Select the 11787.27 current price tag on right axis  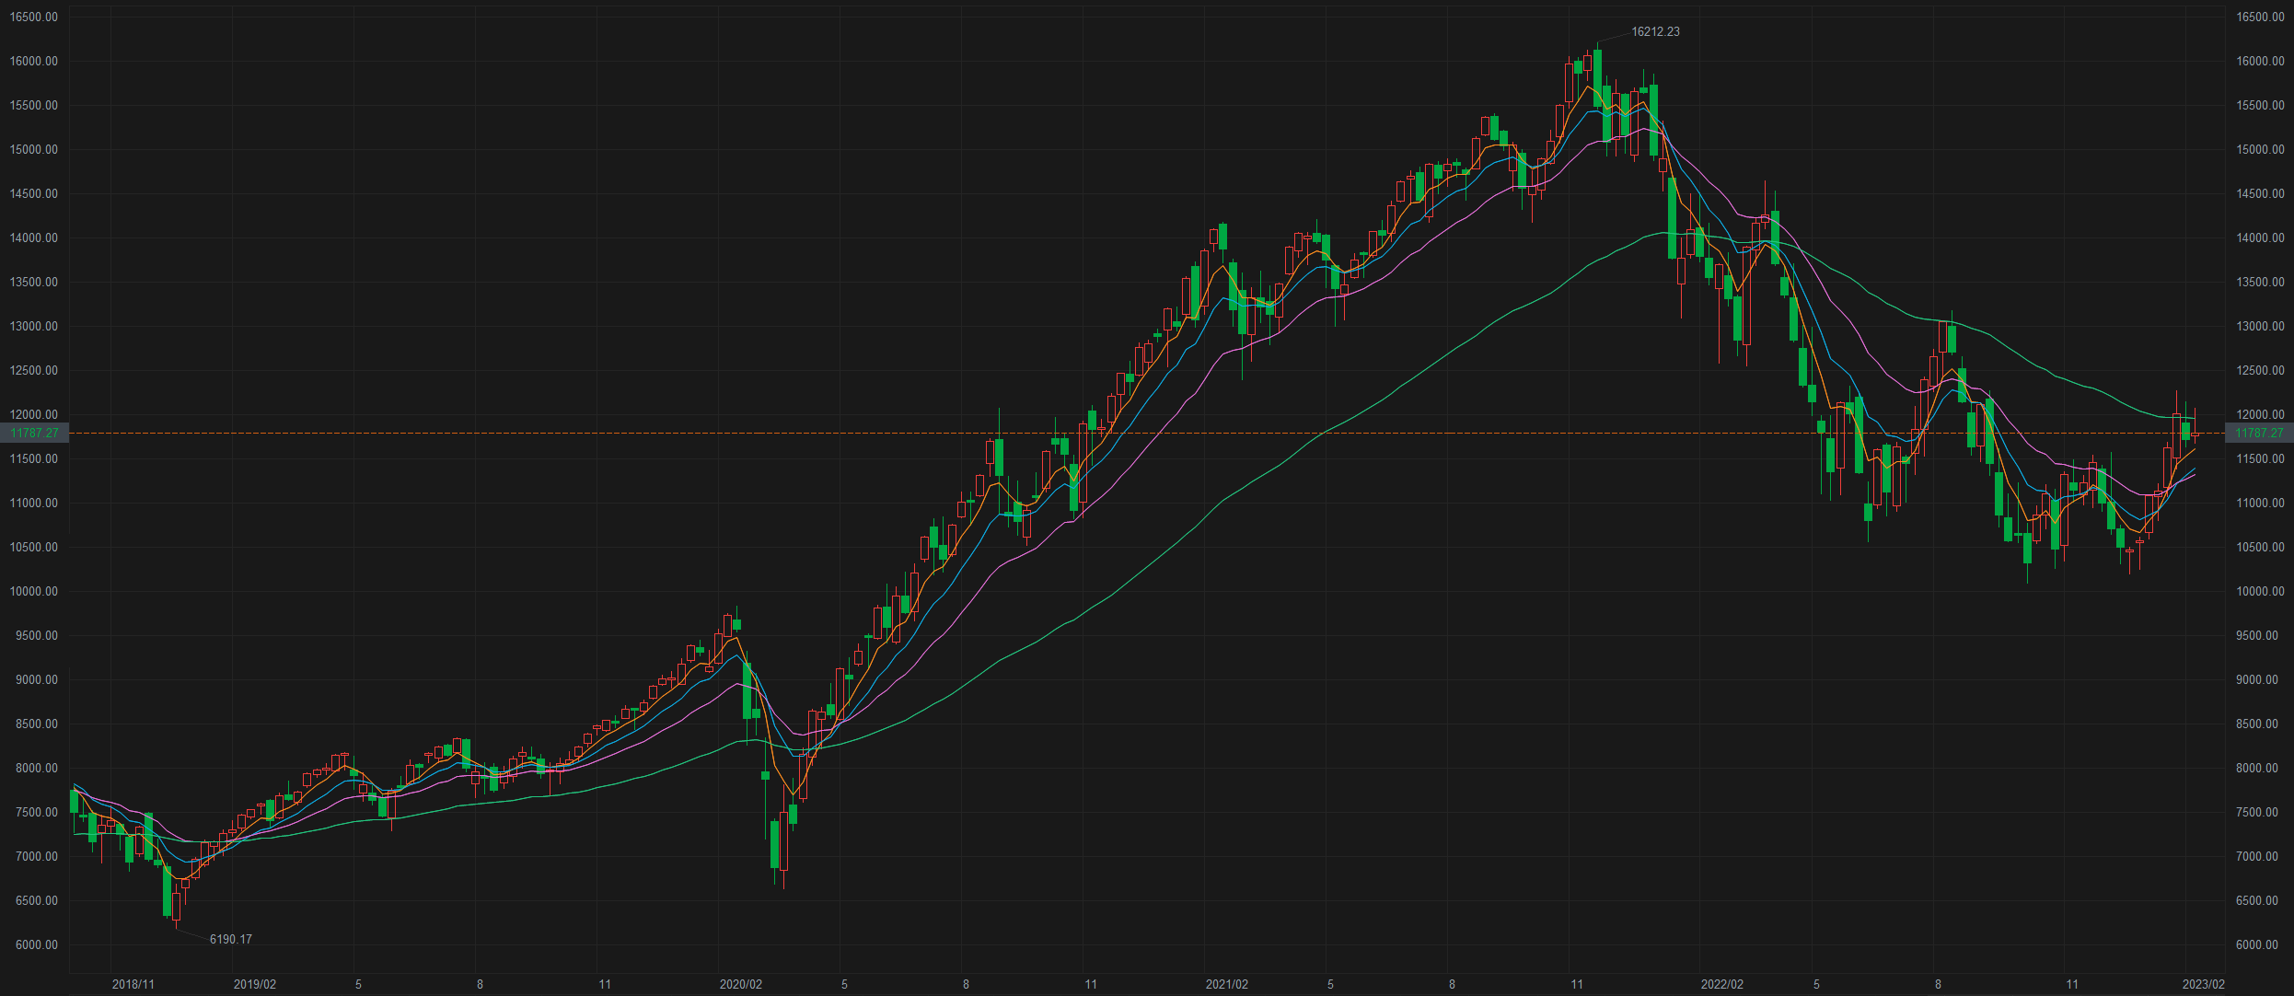[x=2259, y=433]
